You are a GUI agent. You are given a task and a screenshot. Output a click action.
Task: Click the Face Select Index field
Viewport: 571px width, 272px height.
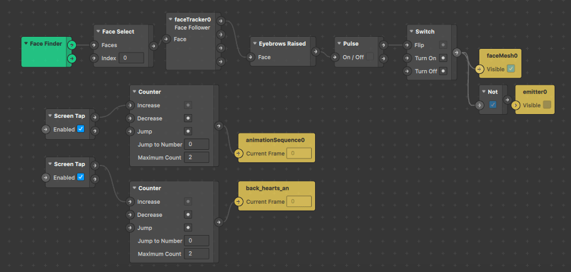click(132, 58)
